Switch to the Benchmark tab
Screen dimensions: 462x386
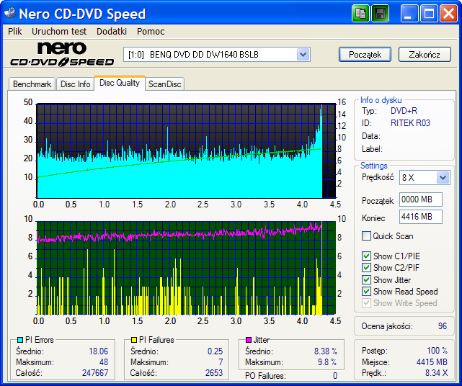(32, 84)
